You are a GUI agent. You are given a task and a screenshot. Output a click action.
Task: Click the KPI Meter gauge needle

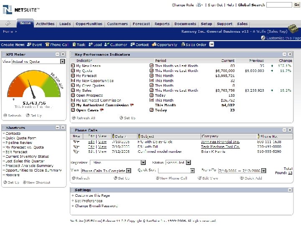(32, 89)
